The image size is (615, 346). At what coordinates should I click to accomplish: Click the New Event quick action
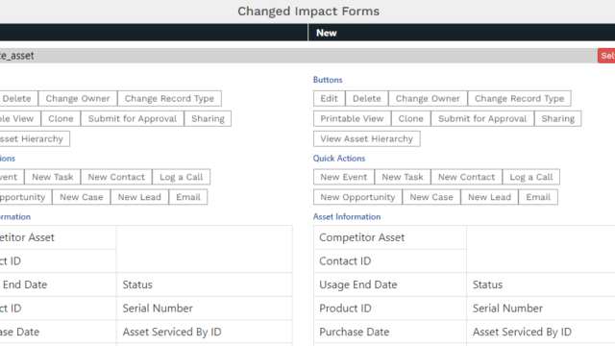pos(344,177)
